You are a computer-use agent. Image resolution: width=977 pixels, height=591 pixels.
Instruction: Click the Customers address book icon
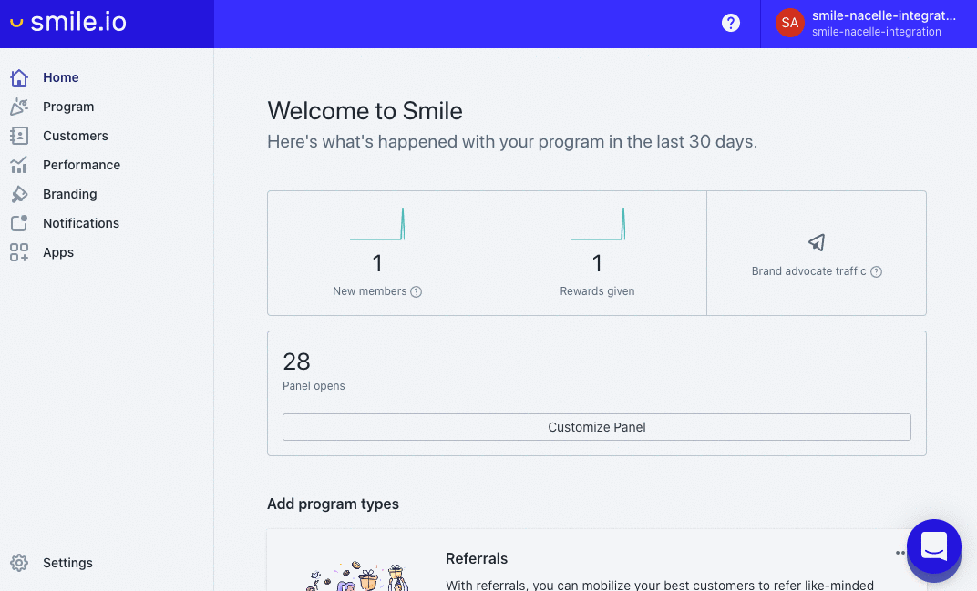19,136
